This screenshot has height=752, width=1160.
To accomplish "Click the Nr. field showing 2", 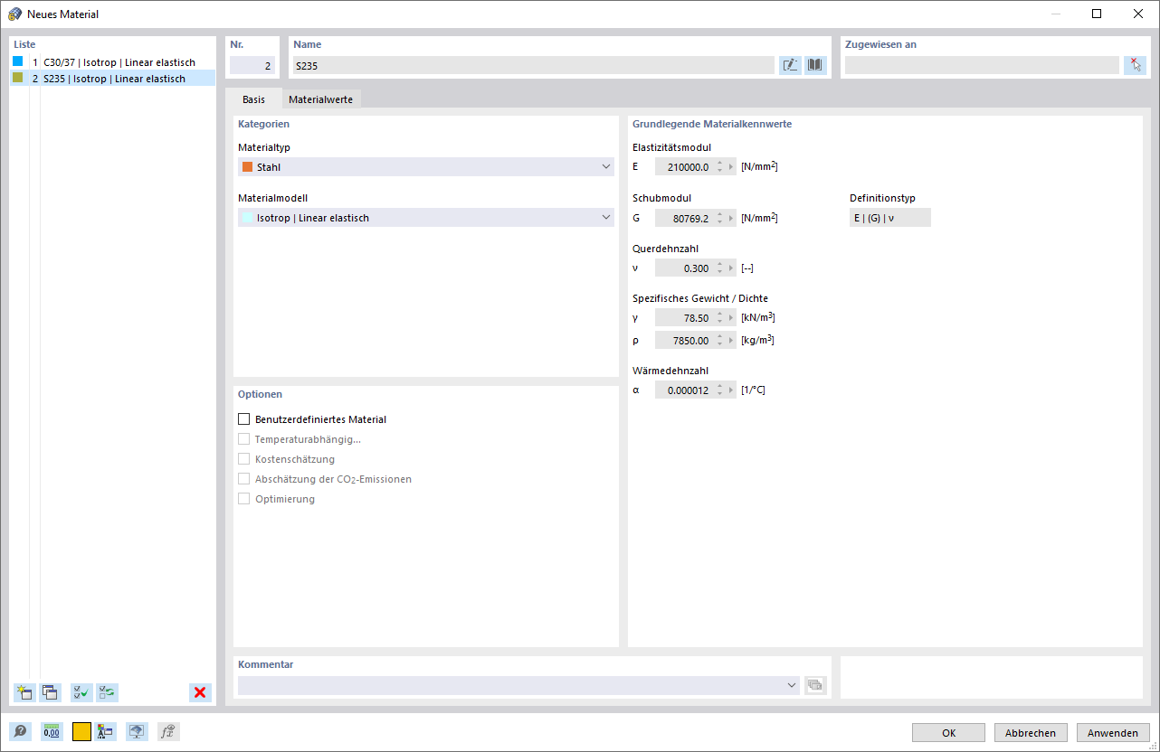I will point(252,65).
